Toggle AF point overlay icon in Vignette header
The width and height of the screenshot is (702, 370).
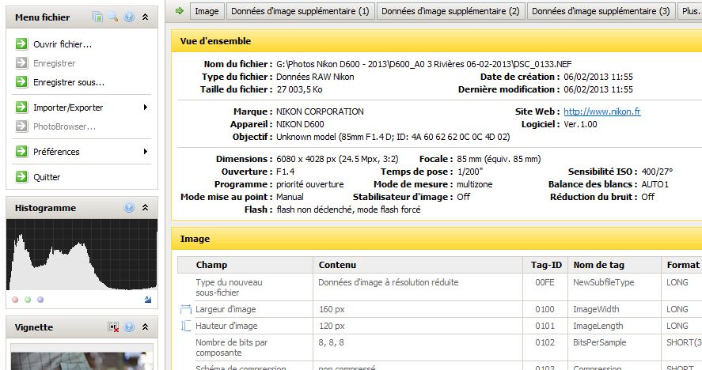(x=113, y=327)
